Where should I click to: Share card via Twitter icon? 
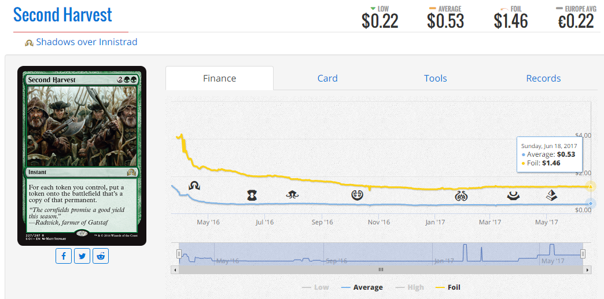point(82,256)
